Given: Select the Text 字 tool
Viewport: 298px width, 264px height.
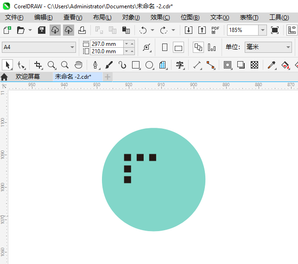Looking at the screenshot, I should 180,65.
